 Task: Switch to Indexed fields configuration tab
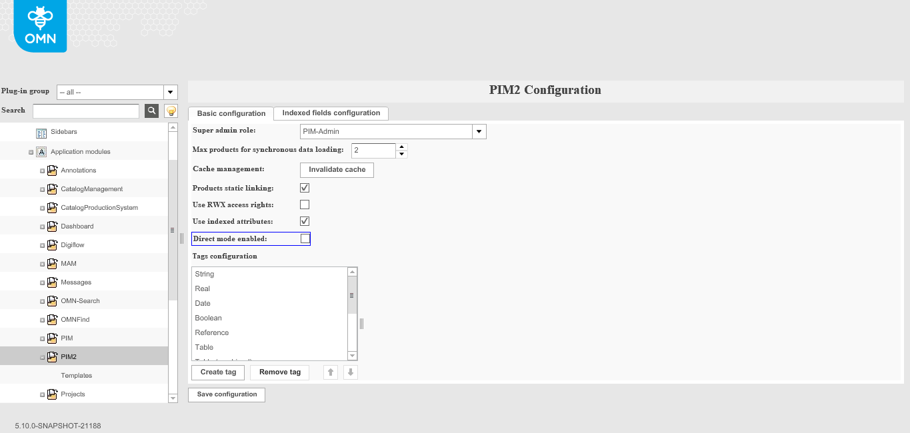click(331, 113)
